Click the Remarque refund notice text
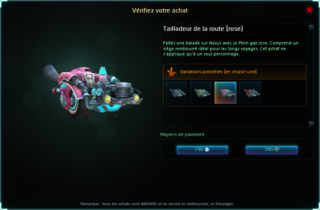Image resolution: width=320 pixels, height=210 pixels. pyautogui.click(x=157, y=204)
